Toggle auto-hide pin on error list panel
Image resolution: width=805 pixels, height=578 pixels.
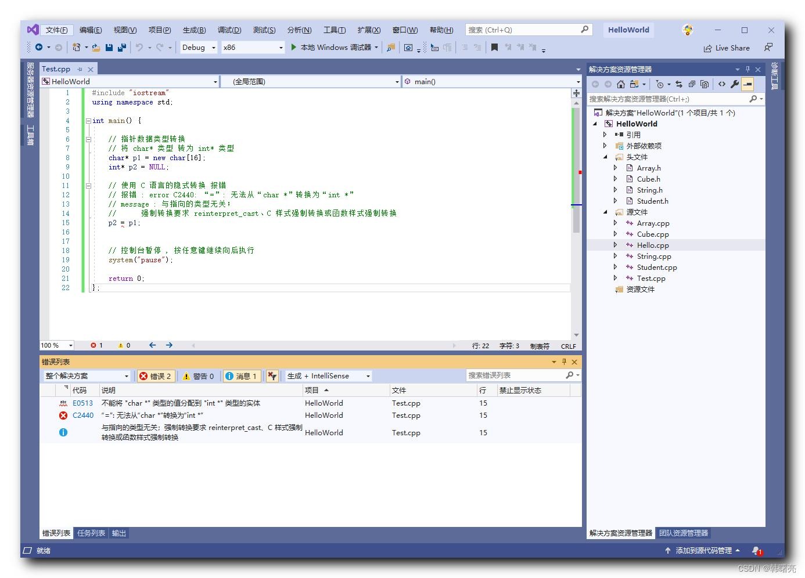[564, 362]
